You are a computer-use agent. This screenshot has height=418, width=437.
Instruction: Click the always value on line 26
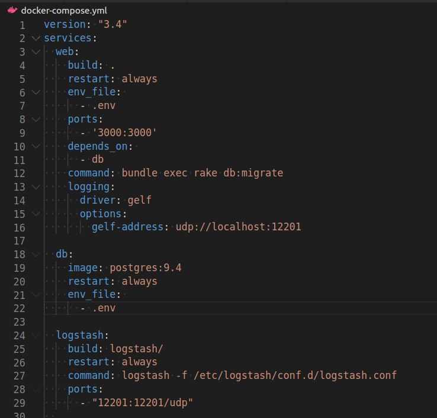click(139, 362)
